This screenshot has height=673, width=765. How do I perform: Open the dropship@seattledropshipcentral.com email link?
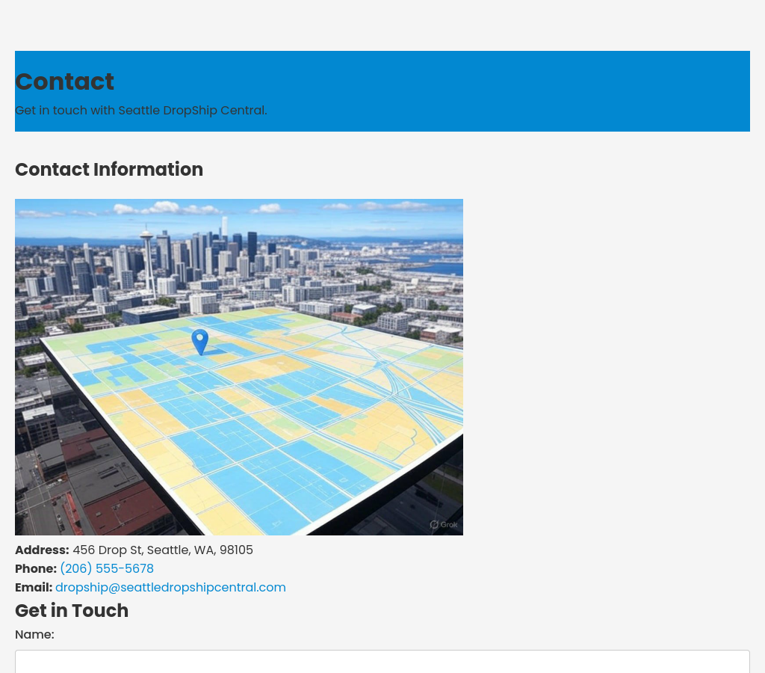tap(170, 587)
